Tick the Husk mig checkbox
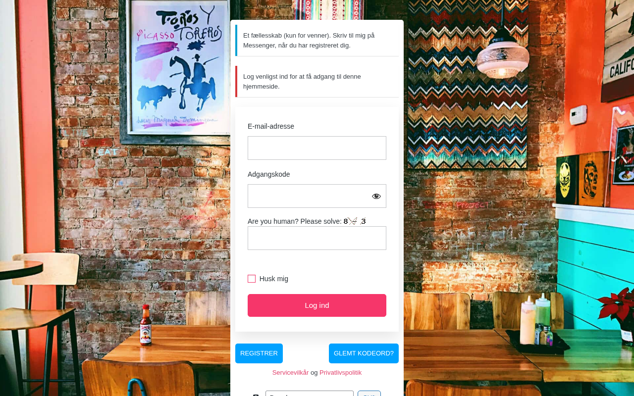The width and height of the screenshot is (634, 396). (252, 279)
